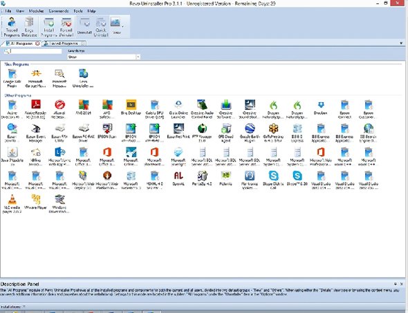Select the PeaZip program icon
The width and height of the screenshot is (408, 313).
click(202, 178)
